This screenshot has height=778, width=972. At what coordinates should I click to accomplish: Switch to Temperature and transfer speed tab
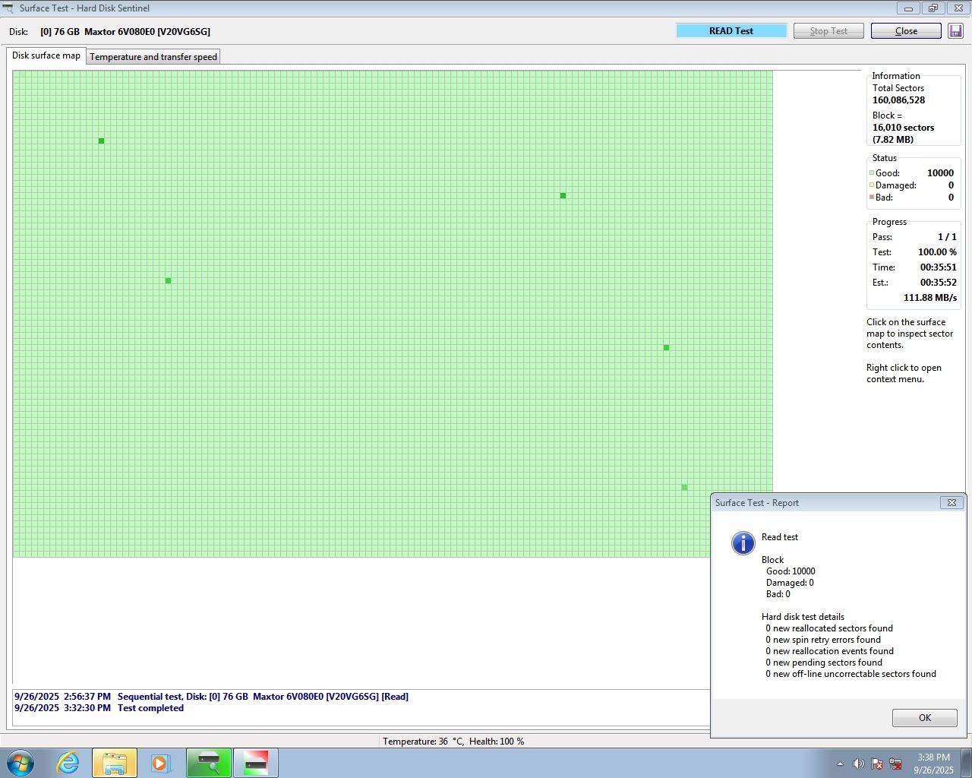[153, 57]
